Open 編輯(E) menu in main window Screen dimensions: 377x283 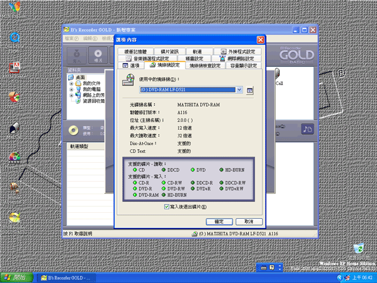90,38
